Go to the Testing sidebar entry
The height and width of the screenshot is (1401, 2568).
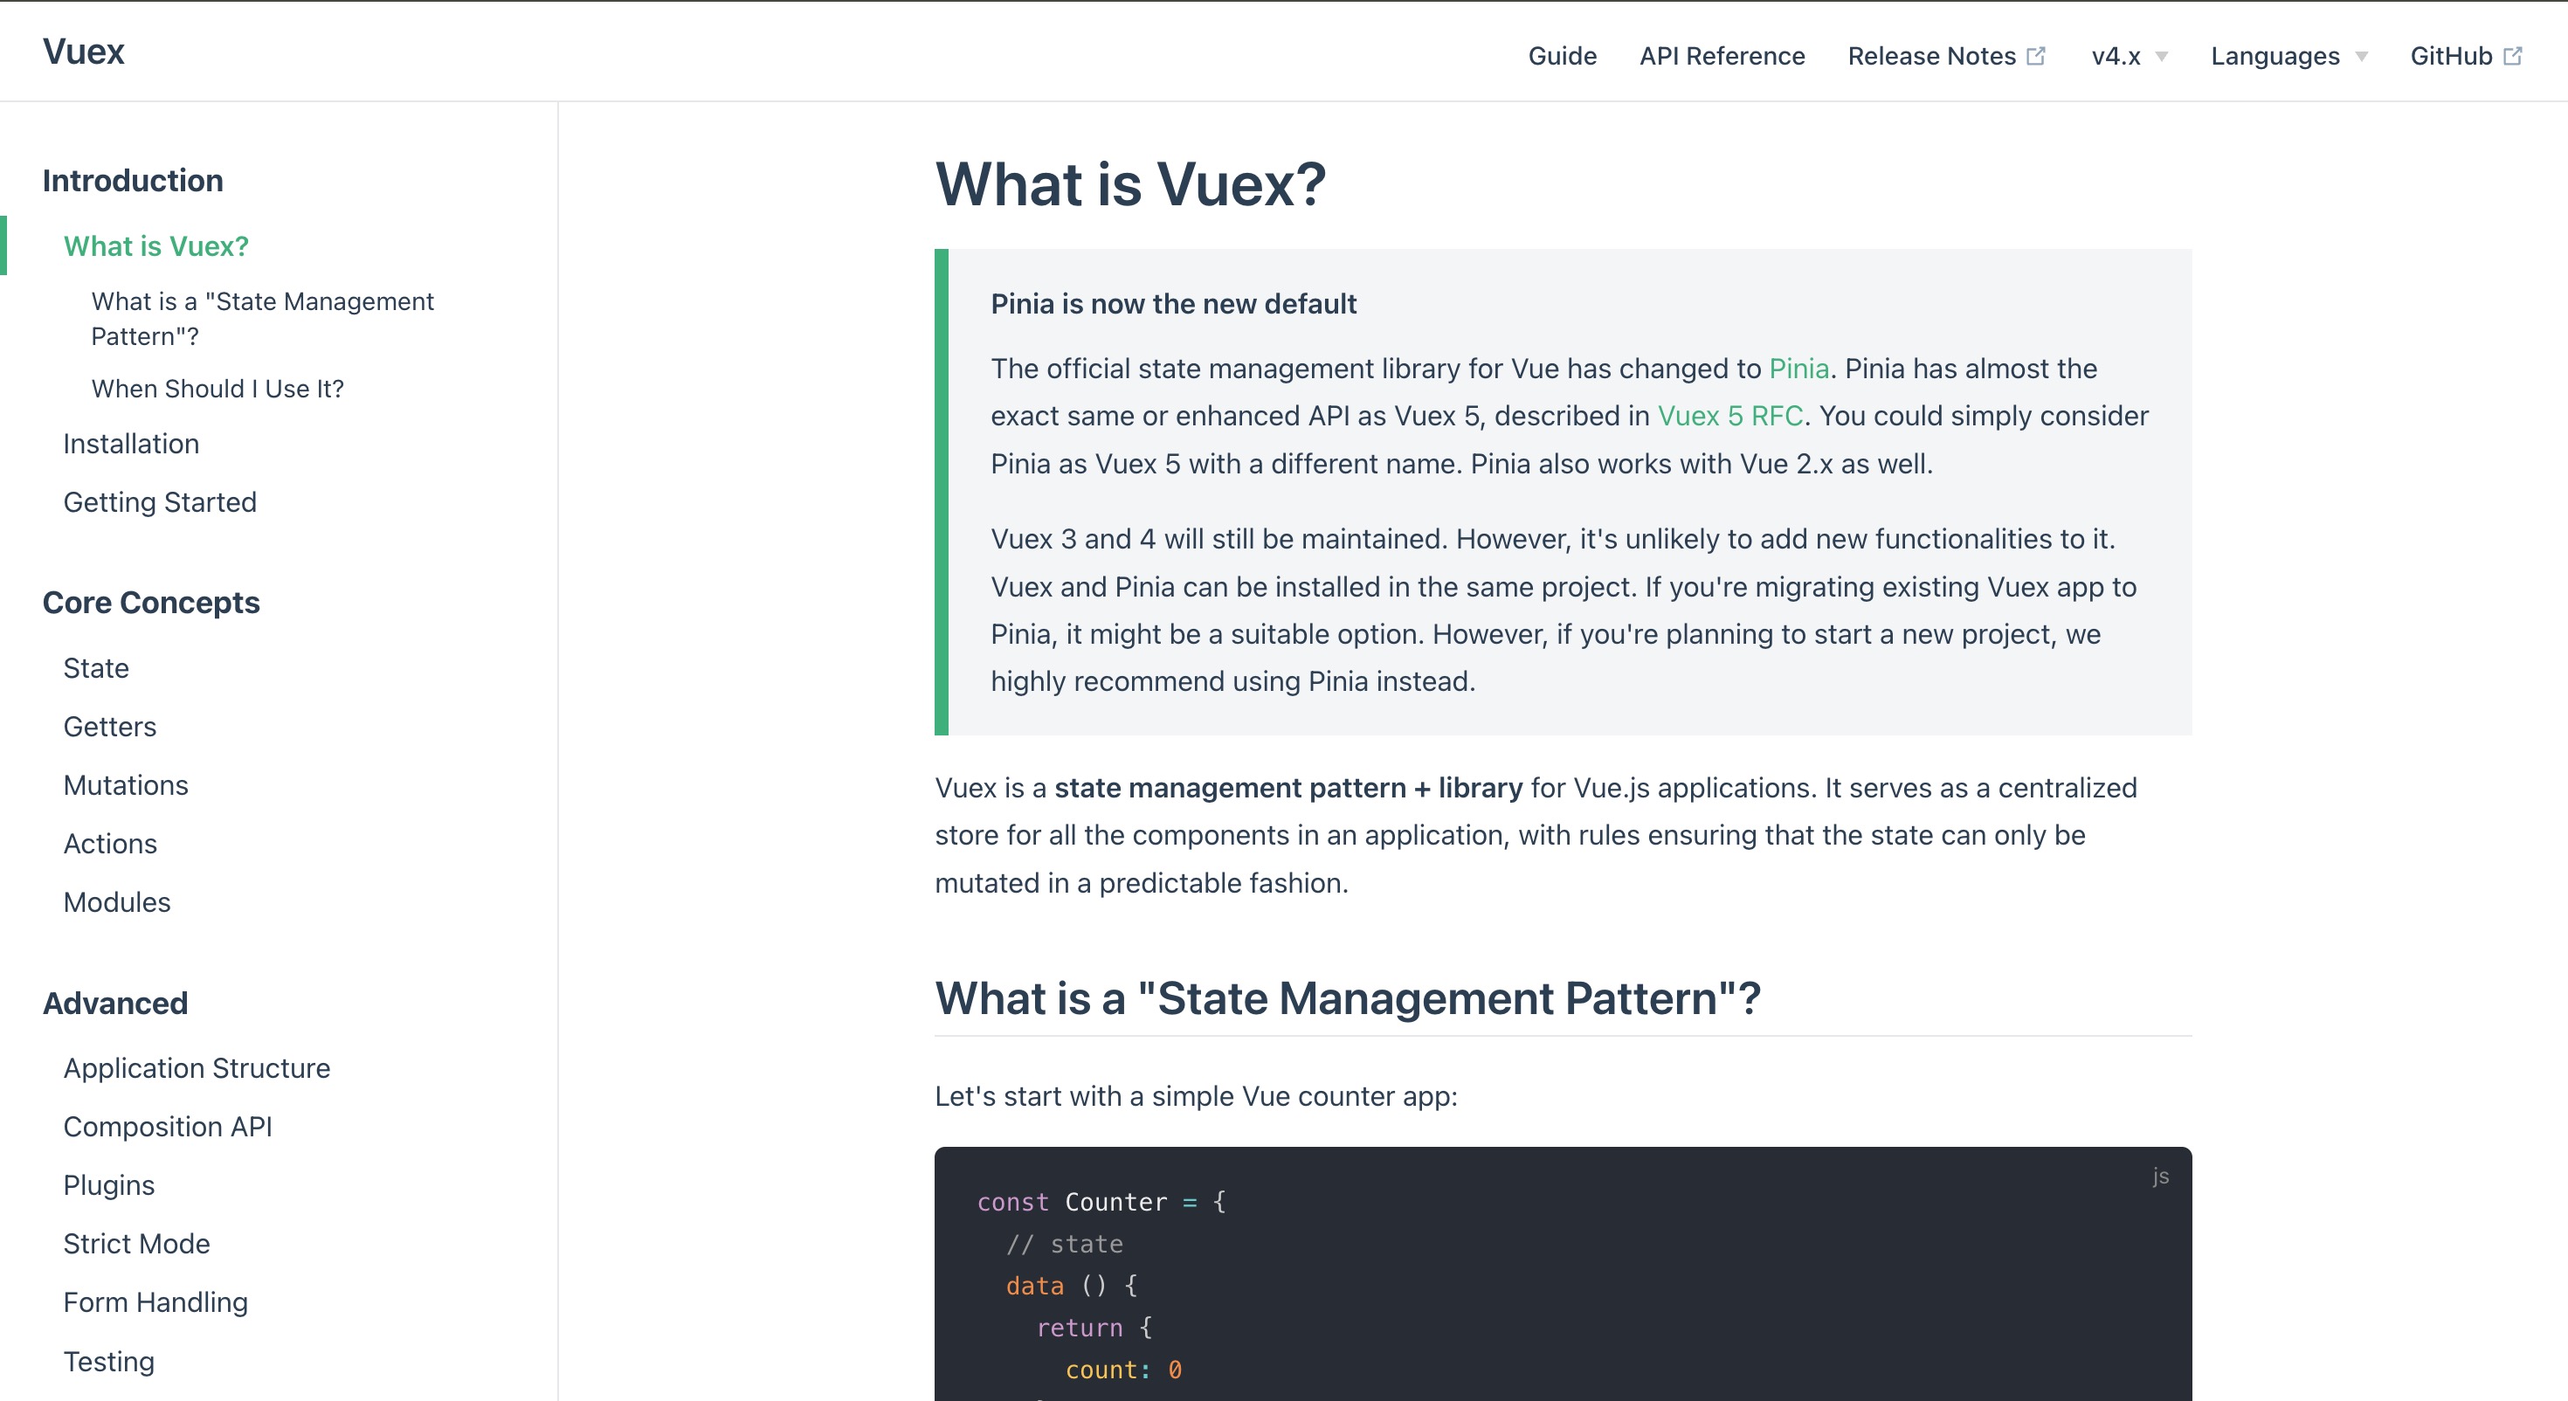coord(108,1361)
